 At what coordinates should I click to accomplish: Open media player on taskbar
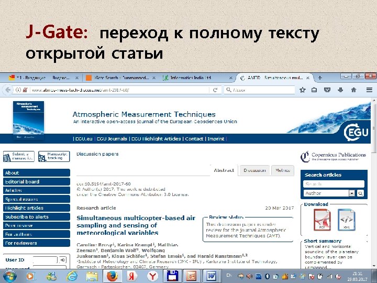tap(31, 276)
